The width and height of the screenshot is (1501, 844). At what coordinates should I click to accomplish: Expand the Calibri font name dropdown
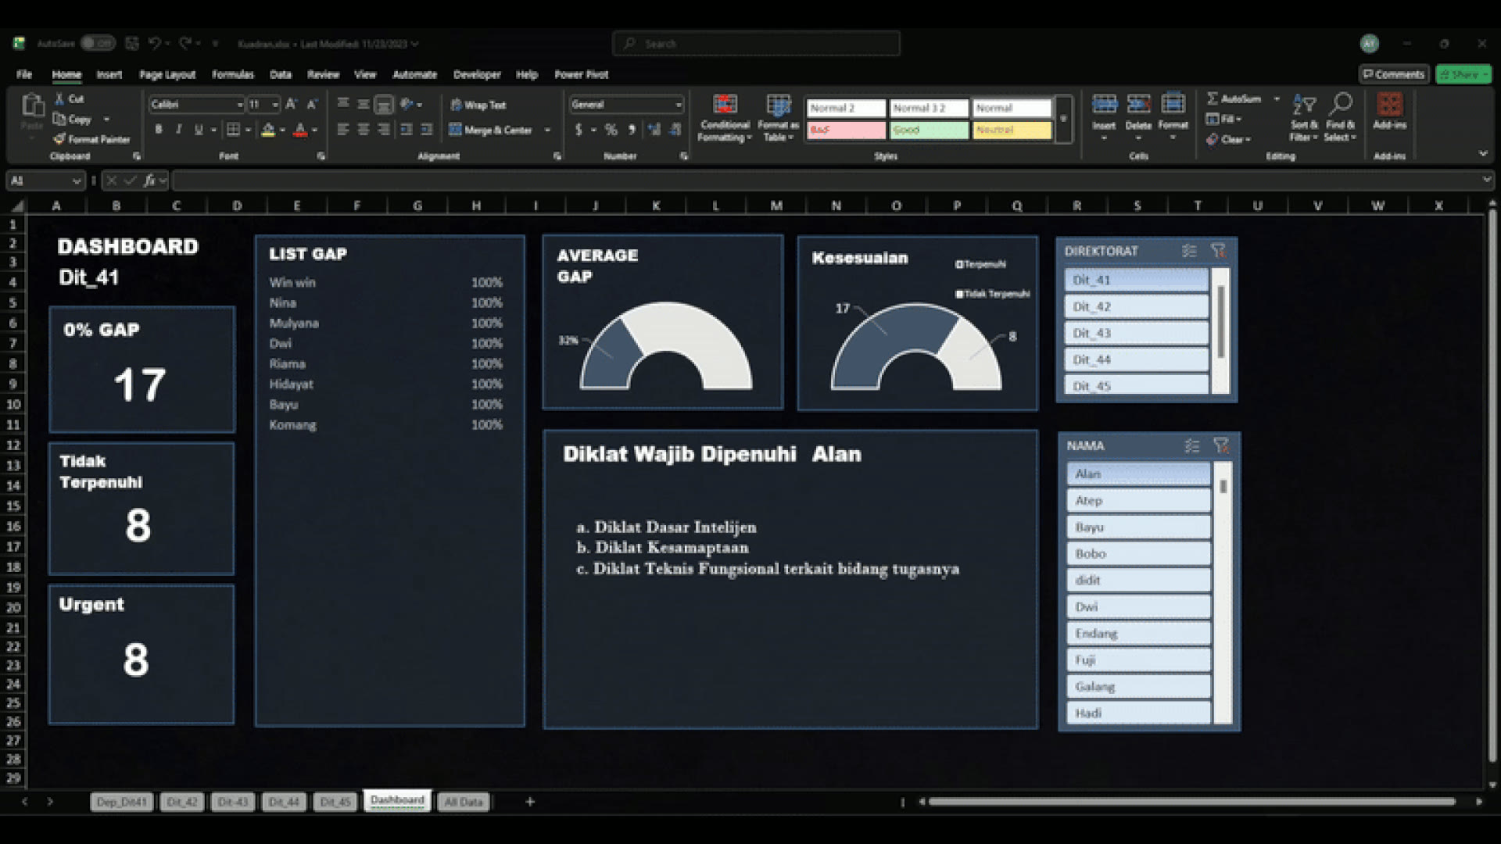click(x=239, y=105)
